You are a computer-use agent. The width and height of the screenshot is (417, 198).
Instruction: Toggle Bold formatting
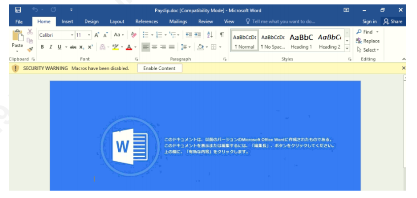tap(42, 47)
